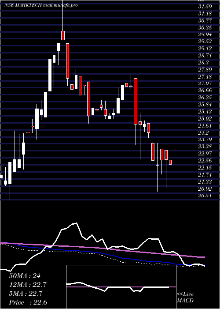The width and height of the screenshot is (220, 309).
Task: Click the MACD inset chart box
Action: [121, 287]
